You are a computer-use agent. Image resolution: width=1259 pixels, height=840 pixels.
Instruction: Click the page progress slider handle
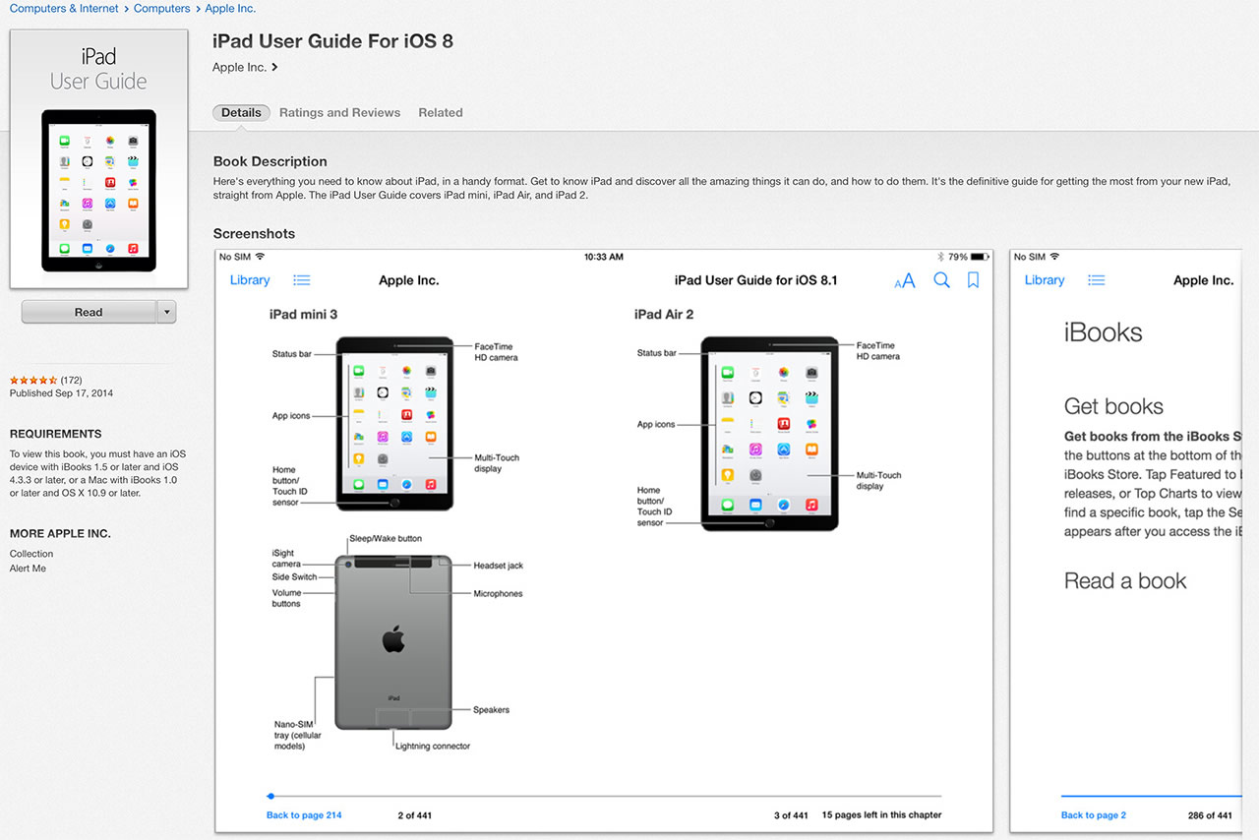tap(270, 796)
